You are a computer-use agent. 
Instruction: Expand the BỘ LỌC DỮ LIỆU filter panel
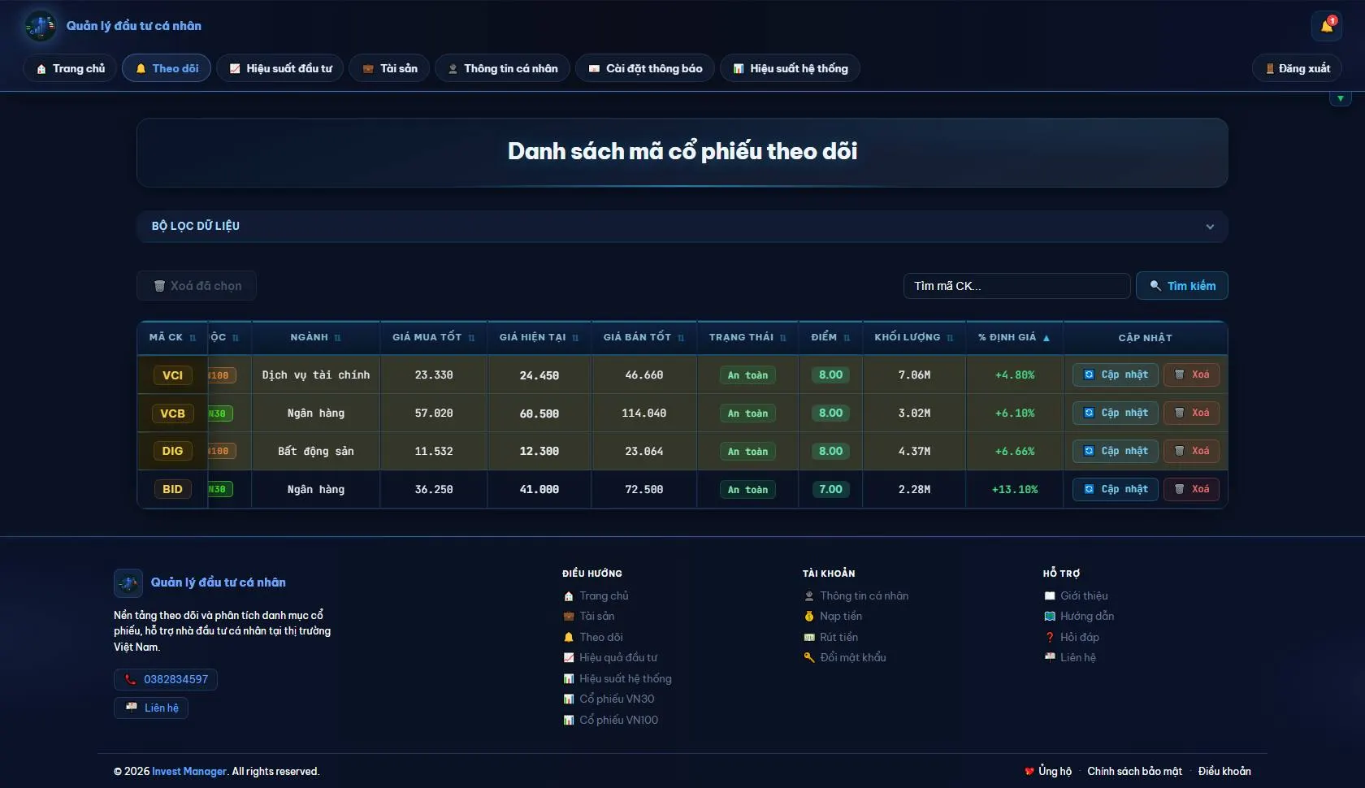click(682, 226)
